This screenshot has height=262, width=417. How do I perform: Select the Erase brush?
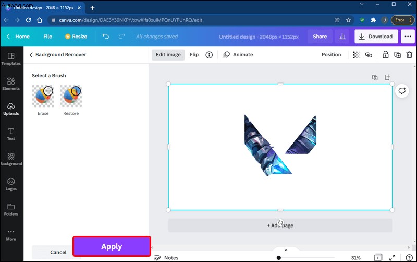click(43, 100)
